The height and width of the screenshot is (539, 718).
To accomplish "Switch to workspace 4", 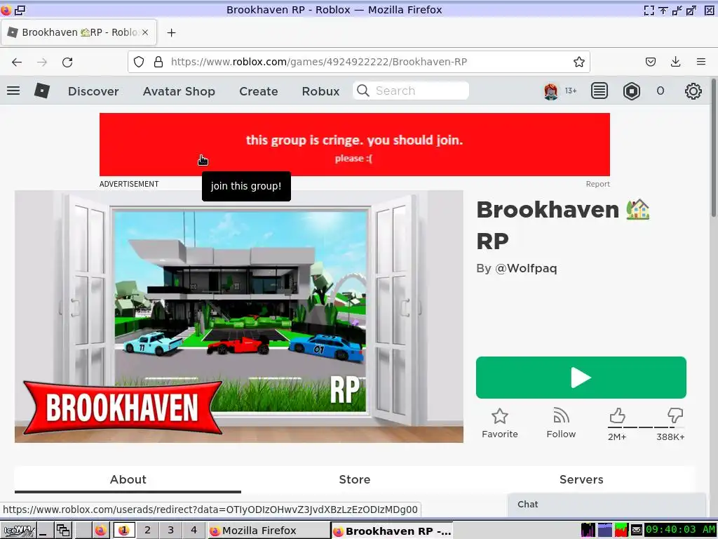I will [x=194, y=531].
